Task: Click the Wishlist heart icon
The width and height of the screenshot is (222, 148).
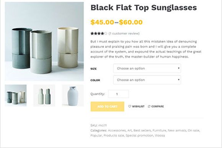Action: click(129, 106)
